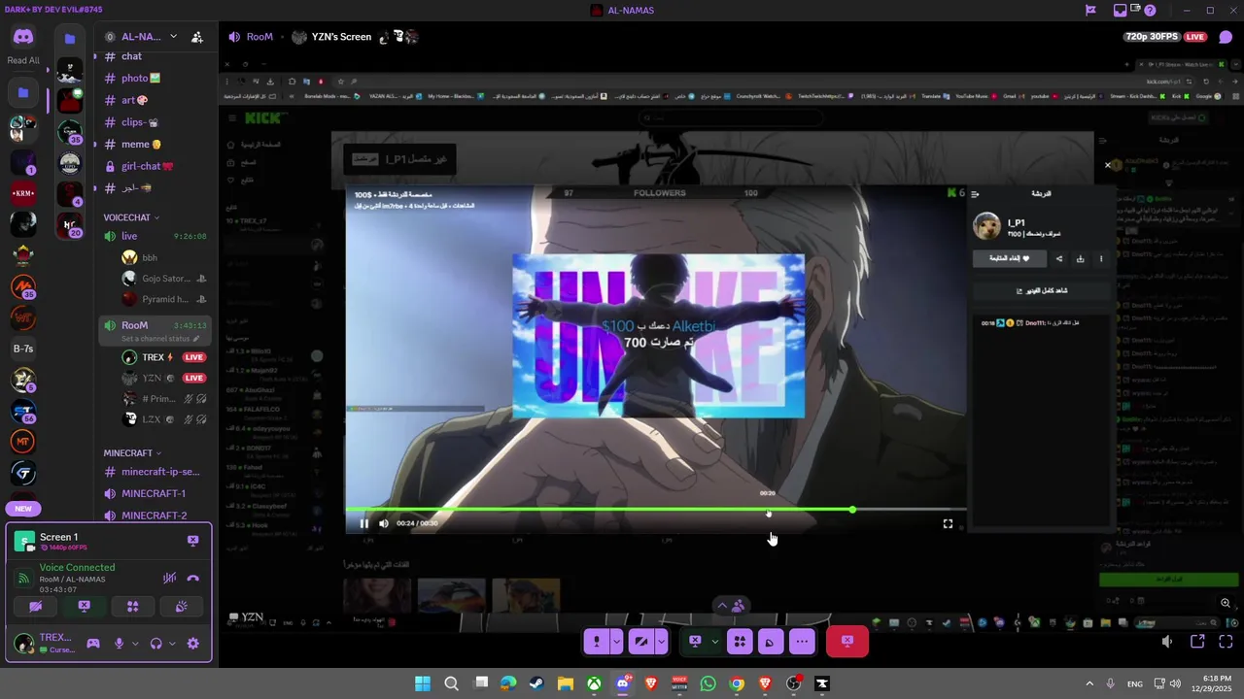
Task: Close the Kick clip popup
Action: pyautogui.click(x=1107, y=165)
